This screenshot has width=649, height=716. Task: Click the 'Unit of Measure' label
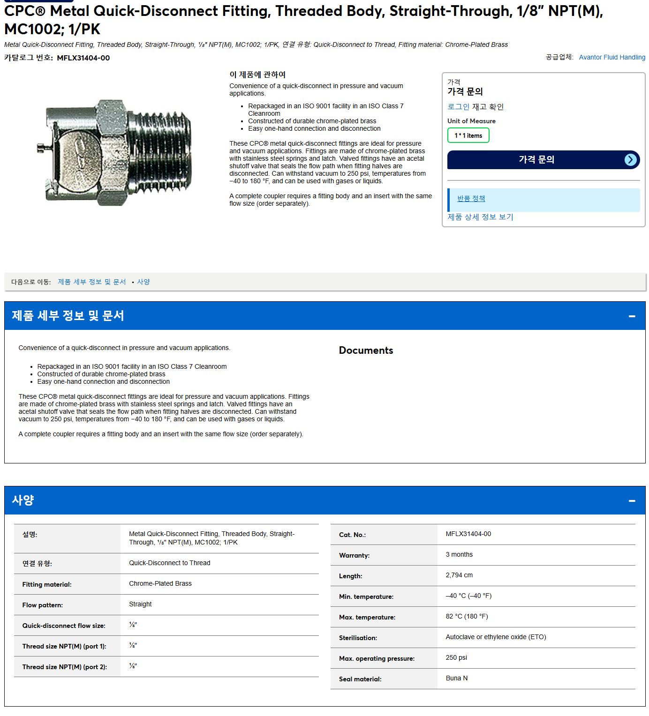tap(471, 121)
